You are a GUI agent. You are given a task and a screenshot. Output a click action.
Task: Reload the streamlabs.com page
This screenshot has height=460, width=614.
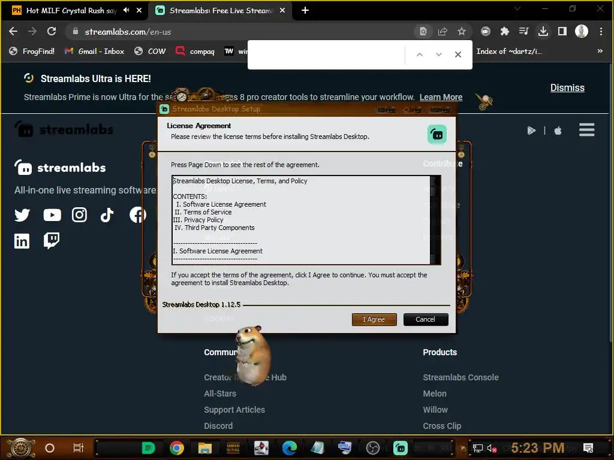52,31
